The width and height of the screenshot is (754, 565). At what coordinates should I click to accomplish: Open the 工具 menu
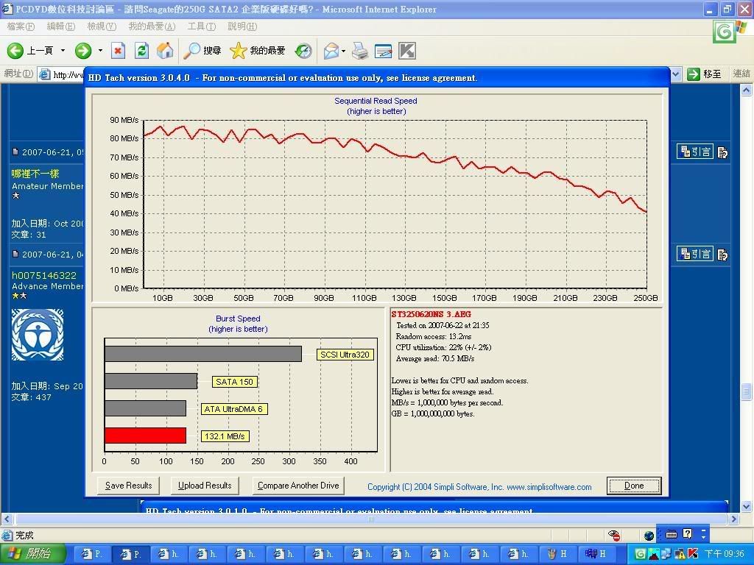202,26
